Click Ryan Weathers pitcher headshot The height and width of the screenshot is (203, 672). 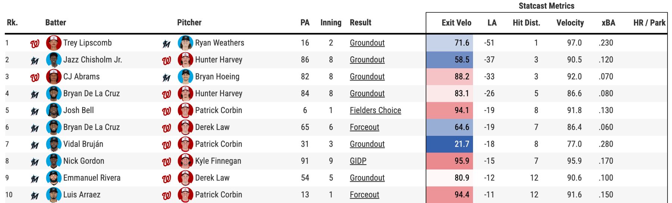tap(185, 43)
